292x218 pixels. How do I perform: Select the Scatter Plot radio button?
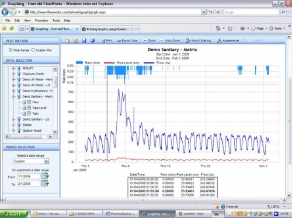pos(33,50)
